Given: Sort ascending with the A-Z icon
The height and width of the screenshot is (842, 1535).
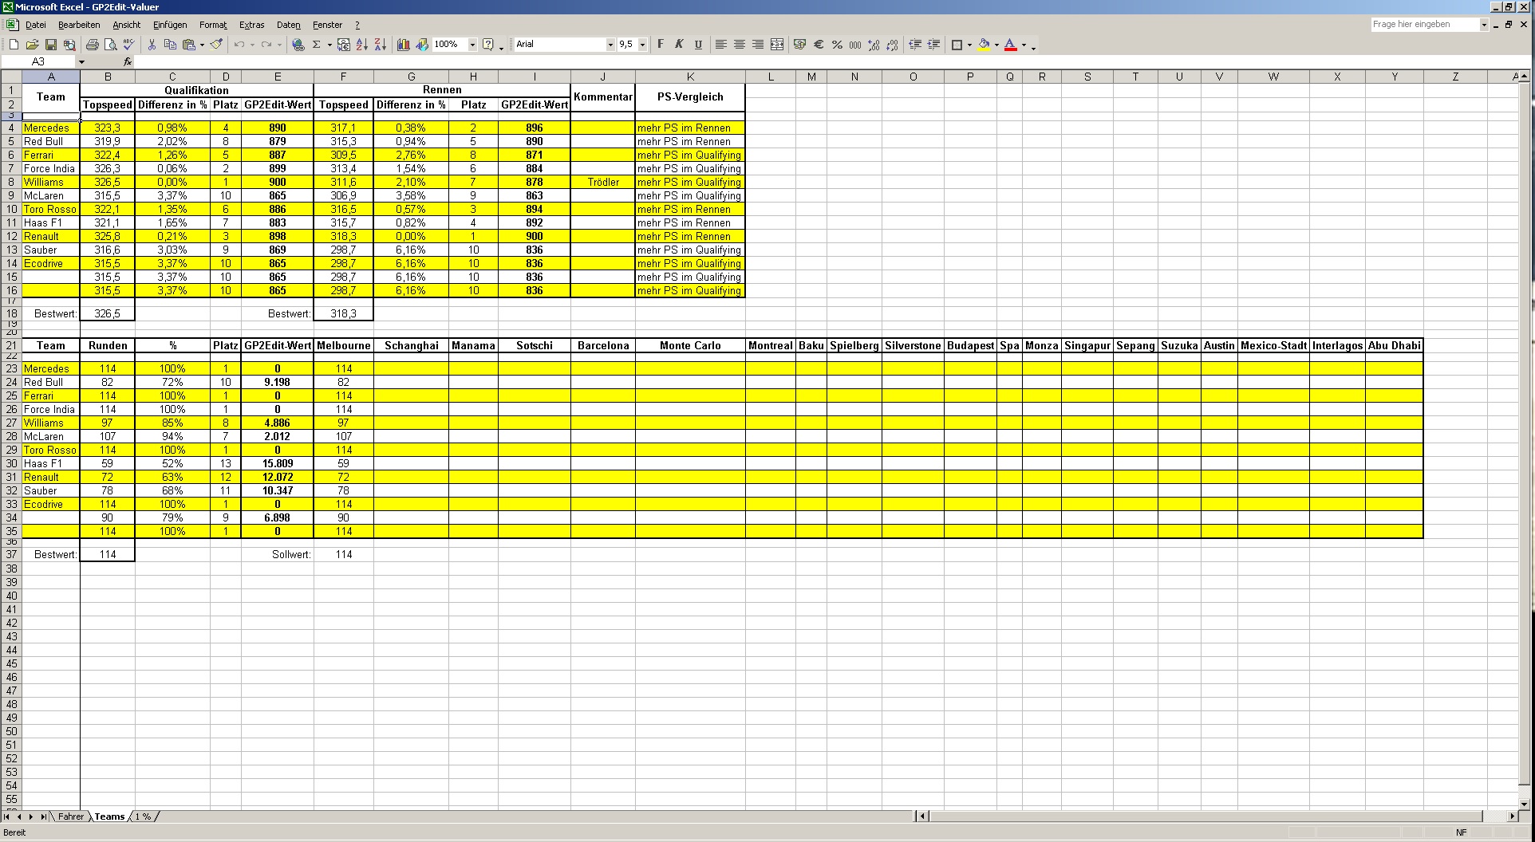Looking at the screenshot, I should tap(362, 45).
